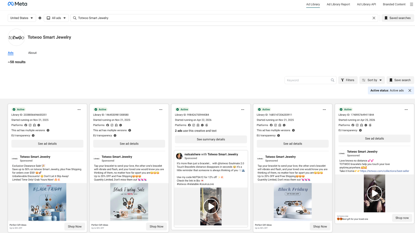This screenshot has height=233, width=415.
Task: Click Instagram platform icon on ad 1464530981308580
Action: pos(112,125)
